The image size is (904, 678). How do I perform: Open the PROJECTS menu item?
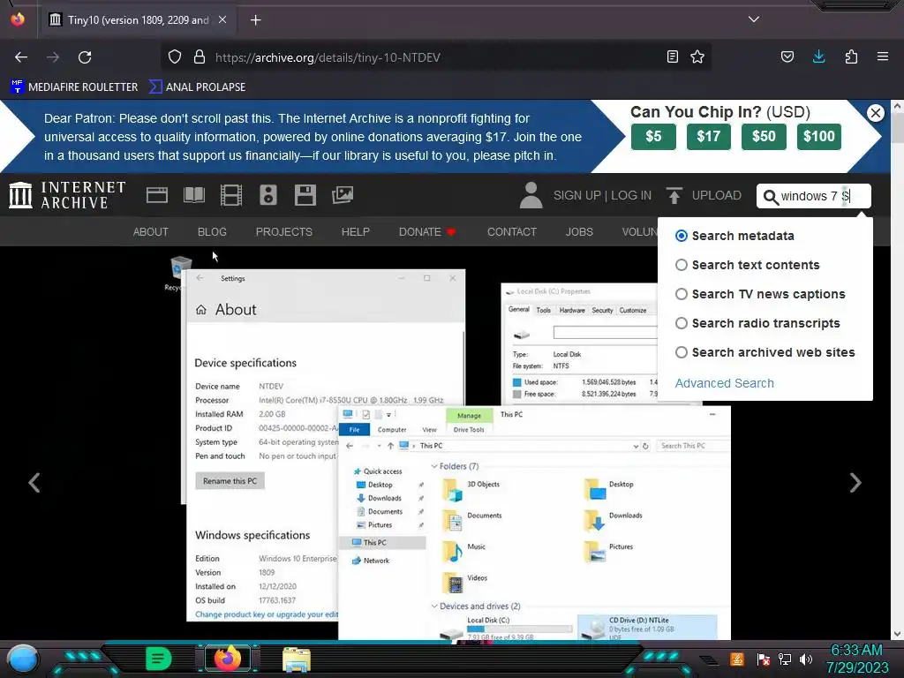pyautogui.click(x=283, y=232)
